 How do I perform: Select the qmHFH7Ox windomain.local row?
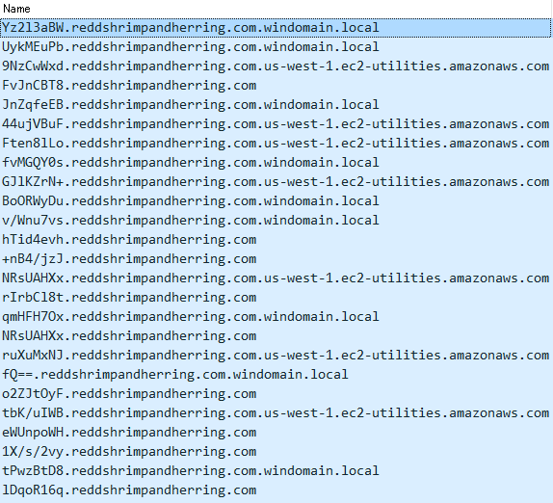pos(276,317)
